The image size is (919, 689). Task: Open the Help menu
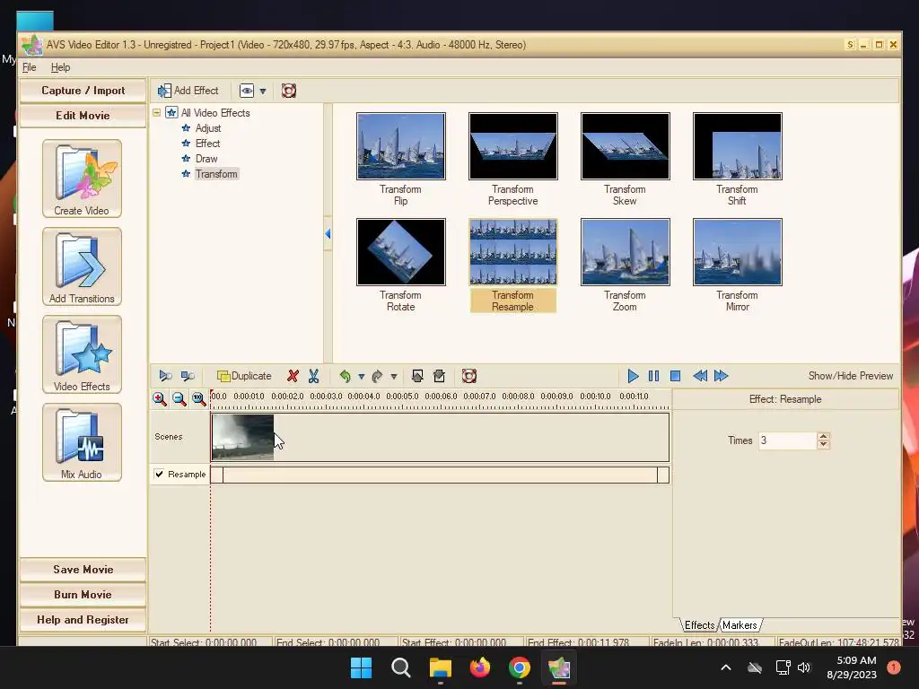(x=60, y=67)
